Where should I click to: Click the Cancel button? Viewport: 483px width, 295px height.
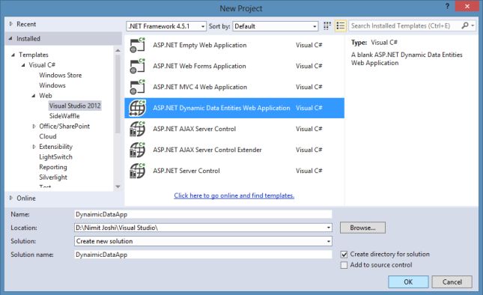(x=452, y=282)
